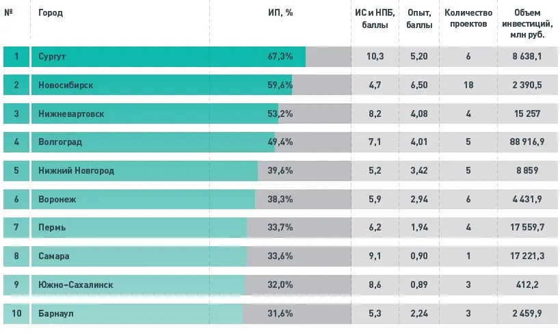Click the rank number 10 cell
This screenshot has width=560, height=333.
16,313
